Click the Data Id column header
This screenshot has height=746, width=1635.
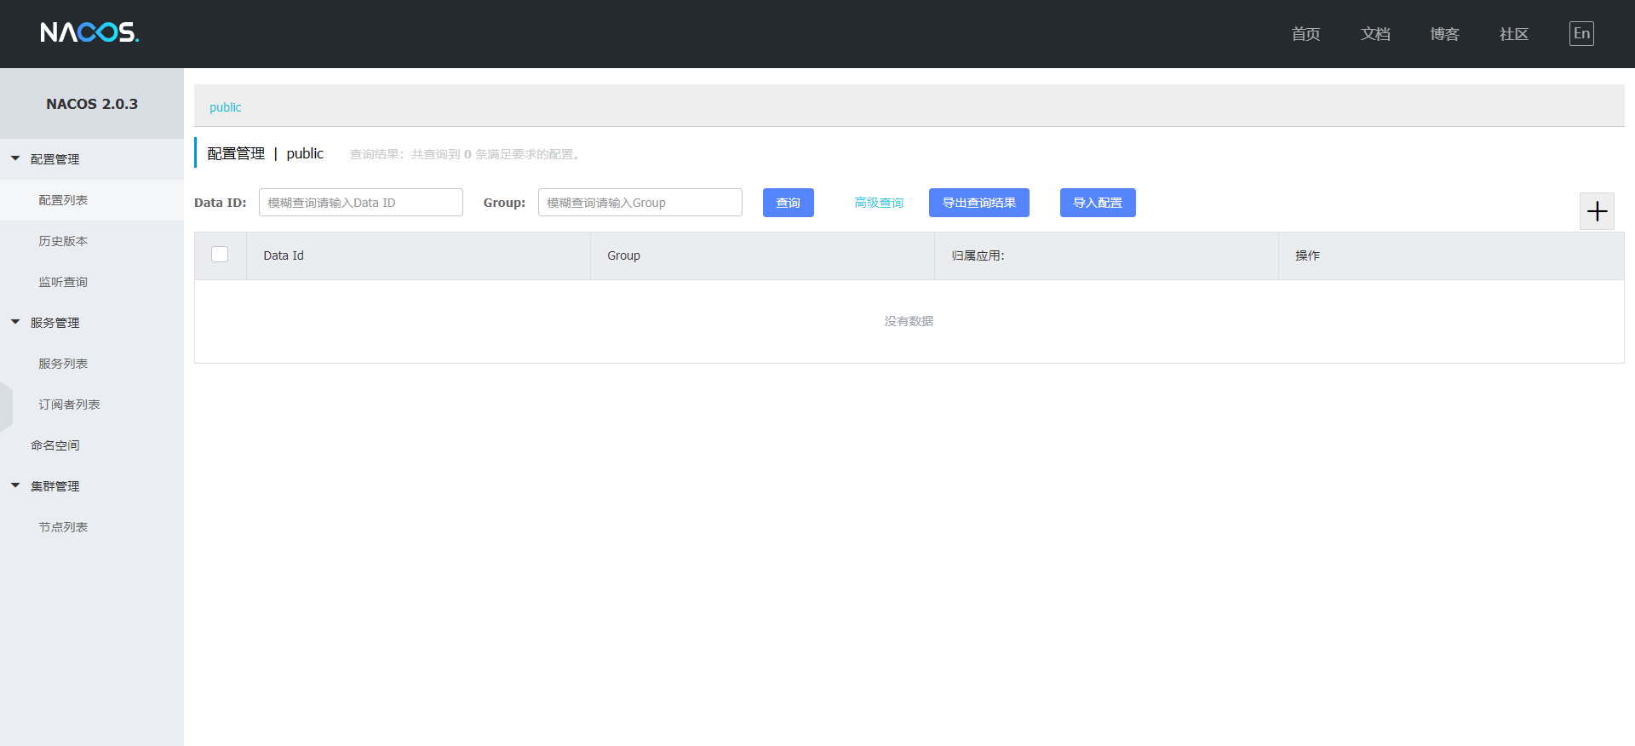point(418,255)
